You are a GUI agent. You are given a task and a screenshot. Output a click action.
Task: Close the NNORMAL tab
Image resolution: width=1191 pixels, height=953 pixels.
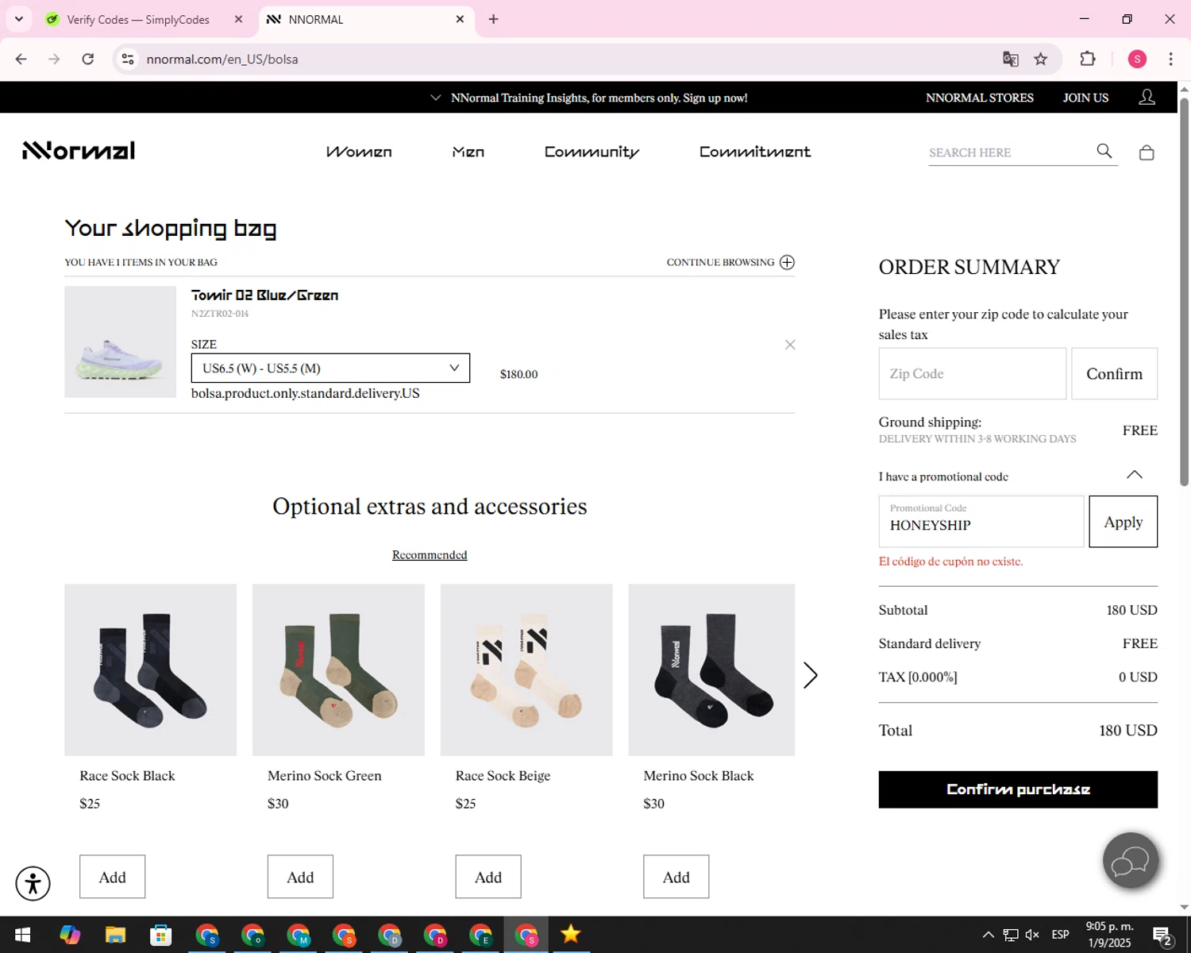click(460, 19)
